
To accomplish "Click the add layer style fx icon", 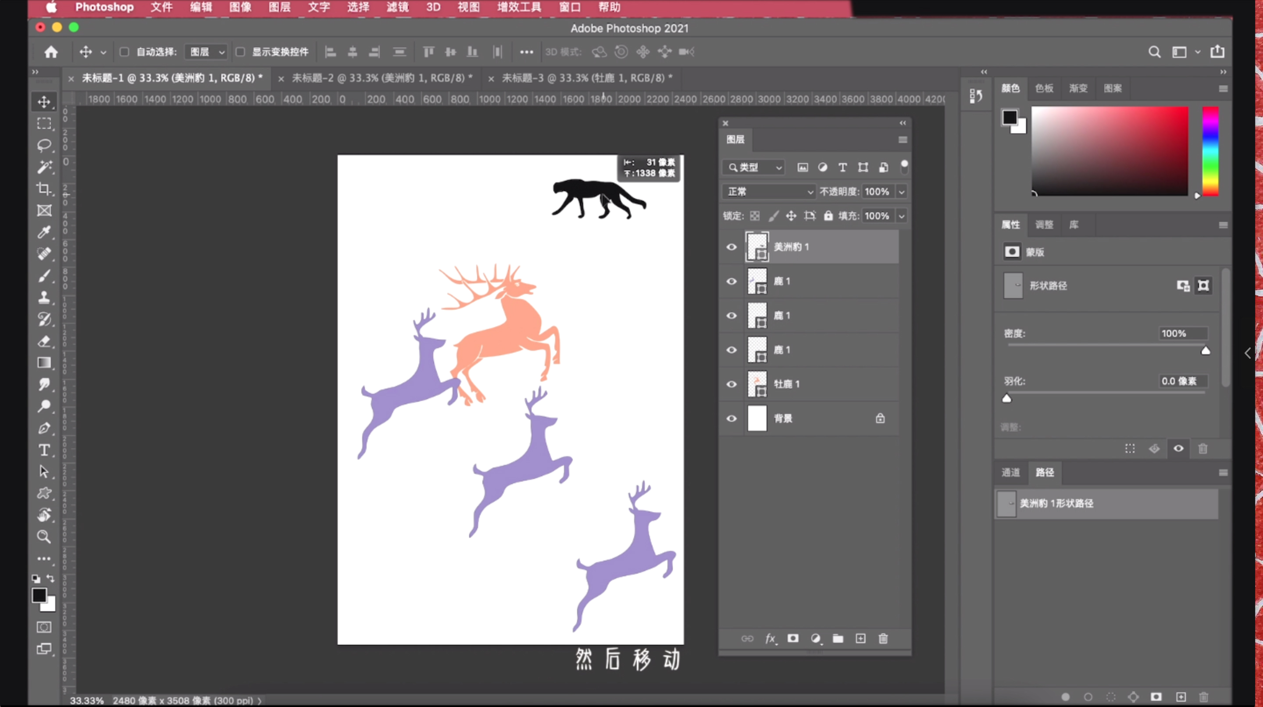I will click(770, 638).
